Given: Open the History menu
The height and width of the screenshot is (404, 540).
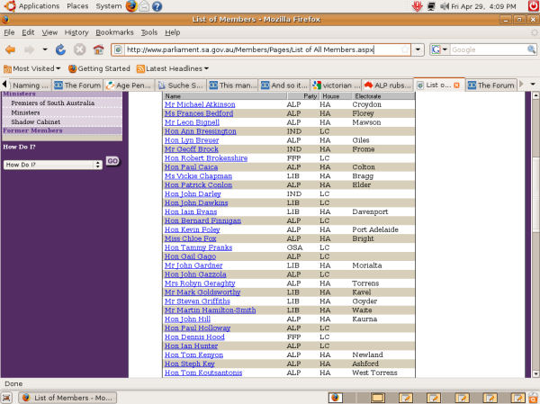Looking at the screenshot, I should pos(76,32).
